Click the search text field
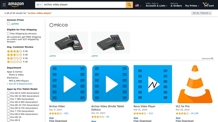 click(84, 5)
